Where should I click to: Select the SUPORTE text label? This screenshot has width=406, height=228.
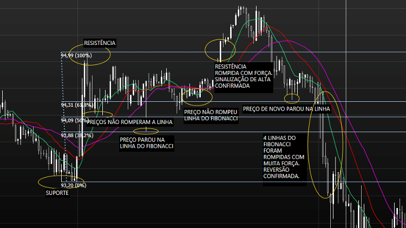(57, 193)
